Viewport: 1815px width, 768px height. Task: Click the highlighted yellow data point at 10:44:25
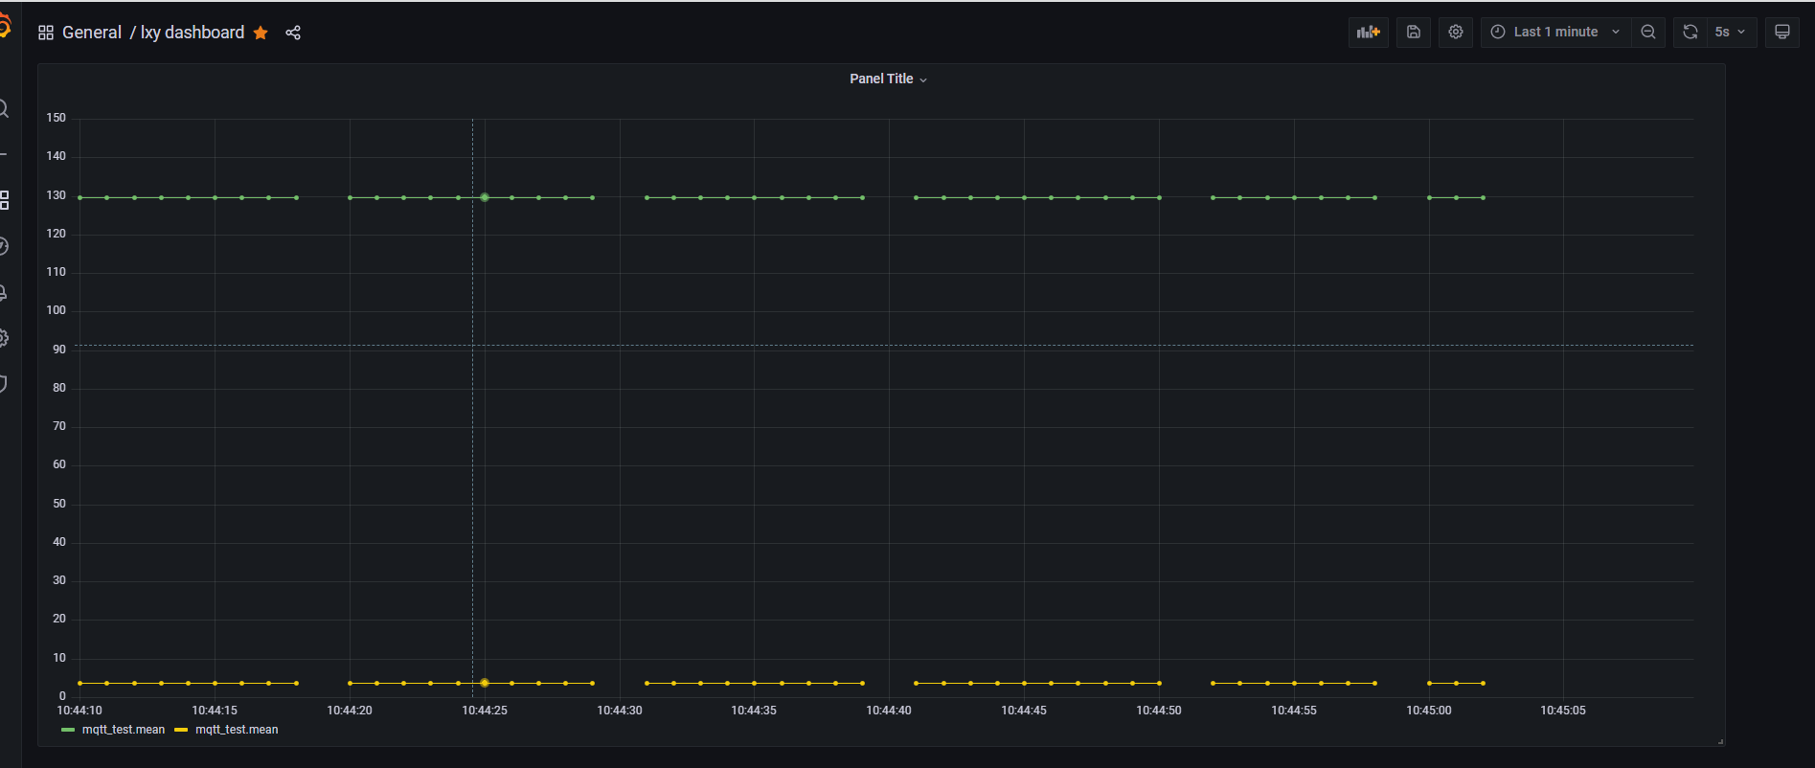tap(485, 683)
